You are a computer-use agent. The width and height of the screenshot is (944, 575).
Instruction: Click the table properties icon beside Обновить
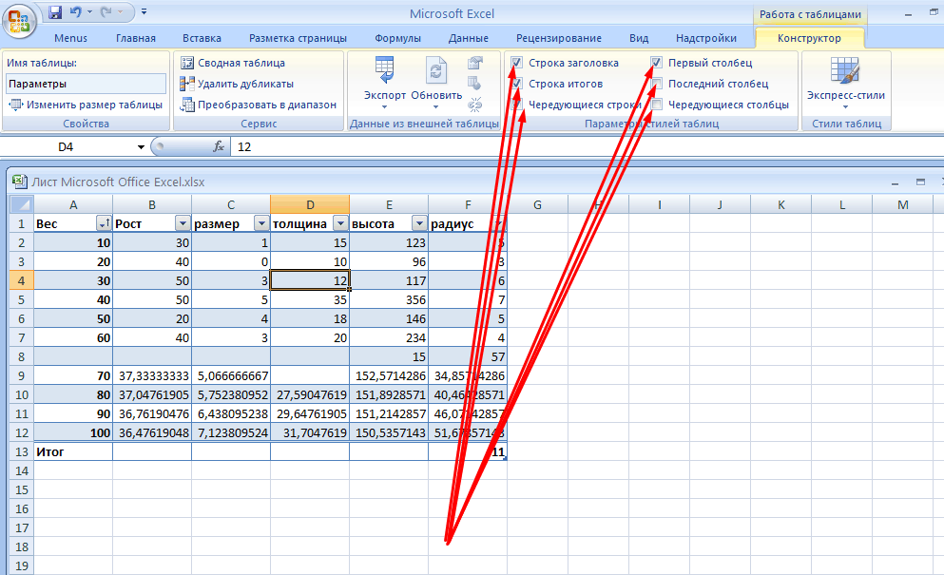coord(475,63)
